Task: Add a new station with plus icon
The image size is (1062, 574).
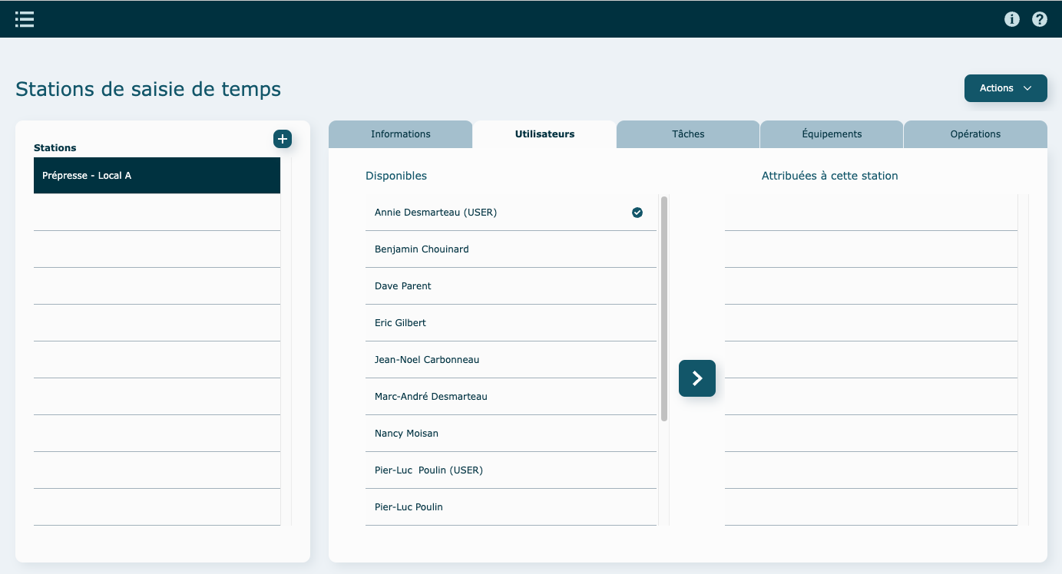Action: (283, 139)
